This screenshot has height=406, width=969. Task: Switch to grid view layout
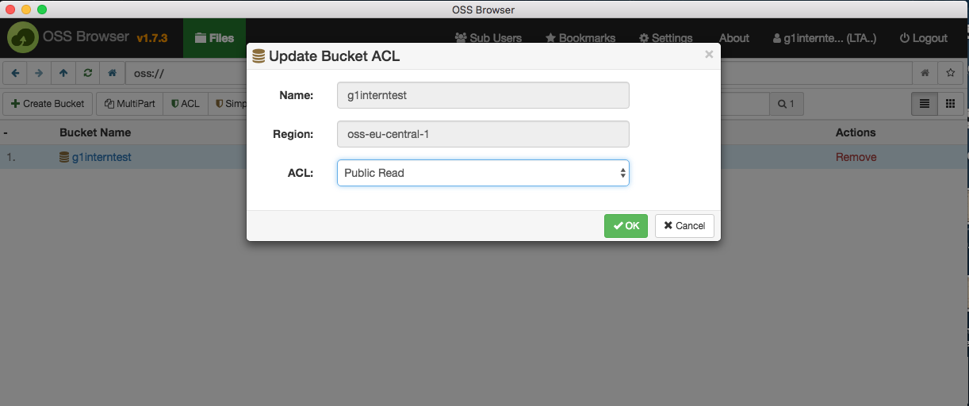(950, 103)
